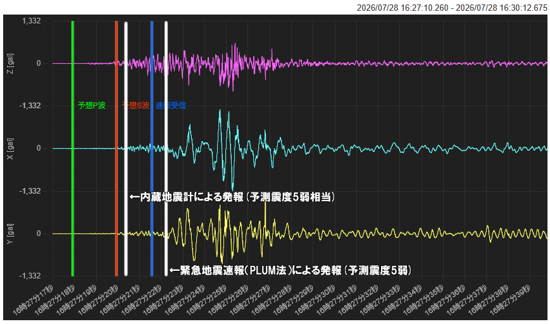Click the 16時27分25秒 time label

coord(206,299)
